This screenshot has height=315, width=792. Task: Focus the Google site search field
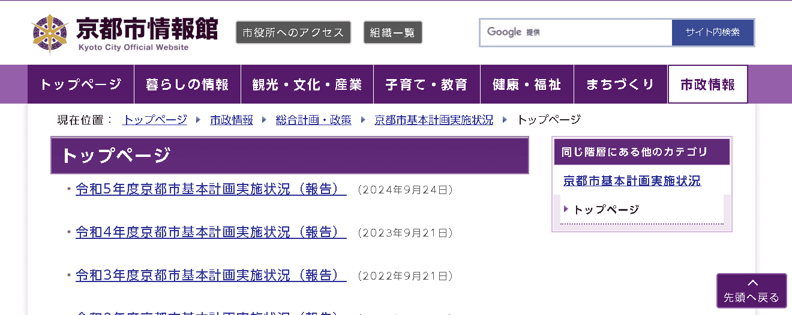(576, 32)
